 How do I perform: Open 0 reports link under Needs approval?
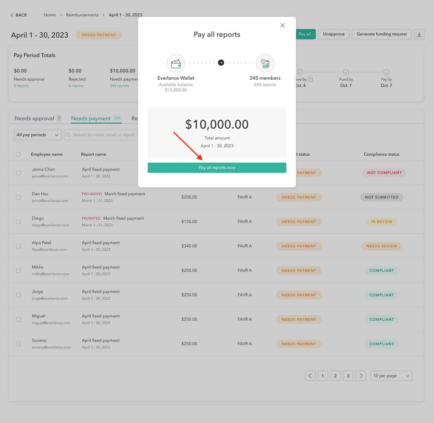coord(21,86)
